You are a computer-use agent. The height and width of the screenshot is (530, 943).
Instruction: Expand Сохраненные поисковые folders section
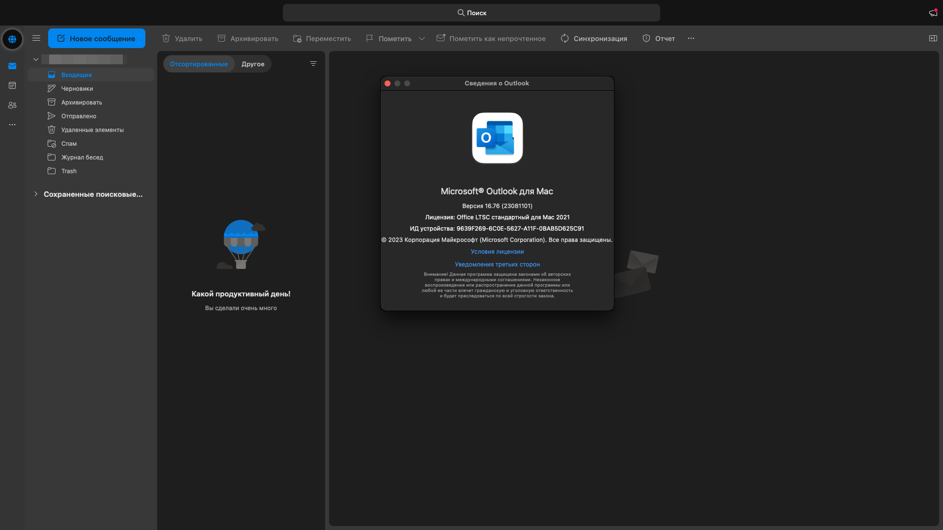pyautogui.click(x=36, y=194)
